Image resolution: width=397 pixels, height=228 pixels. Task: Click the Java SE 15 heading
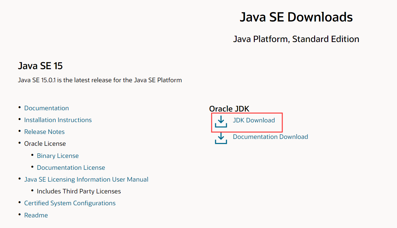[x=40, y=66]
